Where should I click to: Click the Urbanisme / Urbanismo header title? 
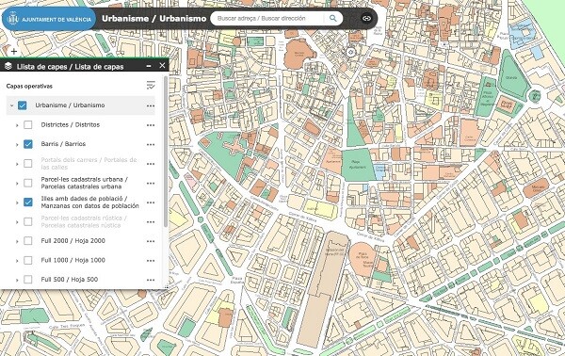coord(153,19)
